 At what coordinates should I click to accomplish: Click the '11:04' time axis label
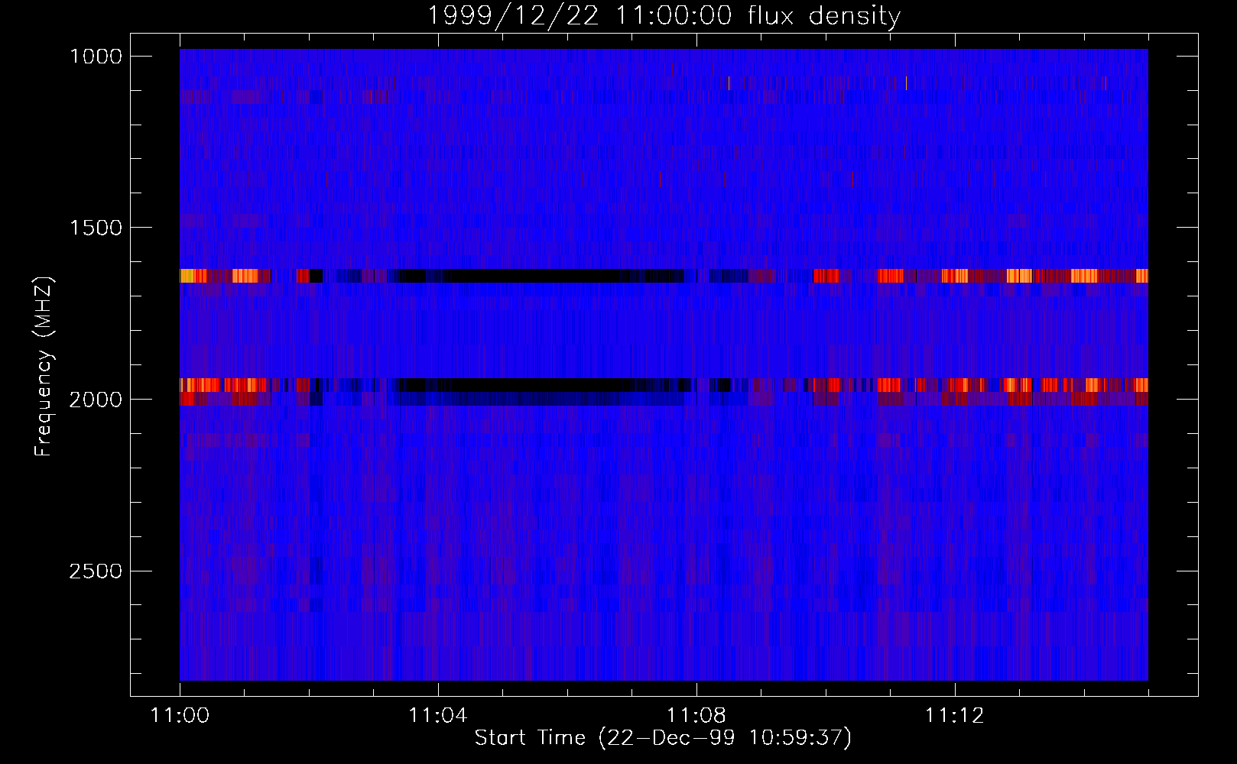[x=437, y=716]
